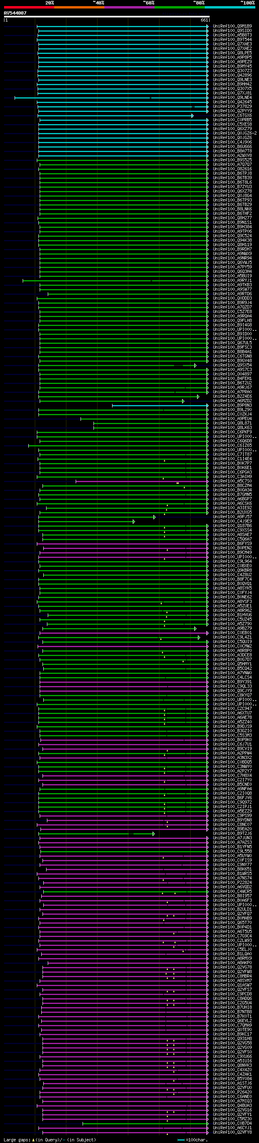Select hit UniRef100_C6IZ65

tap(232, 446)
